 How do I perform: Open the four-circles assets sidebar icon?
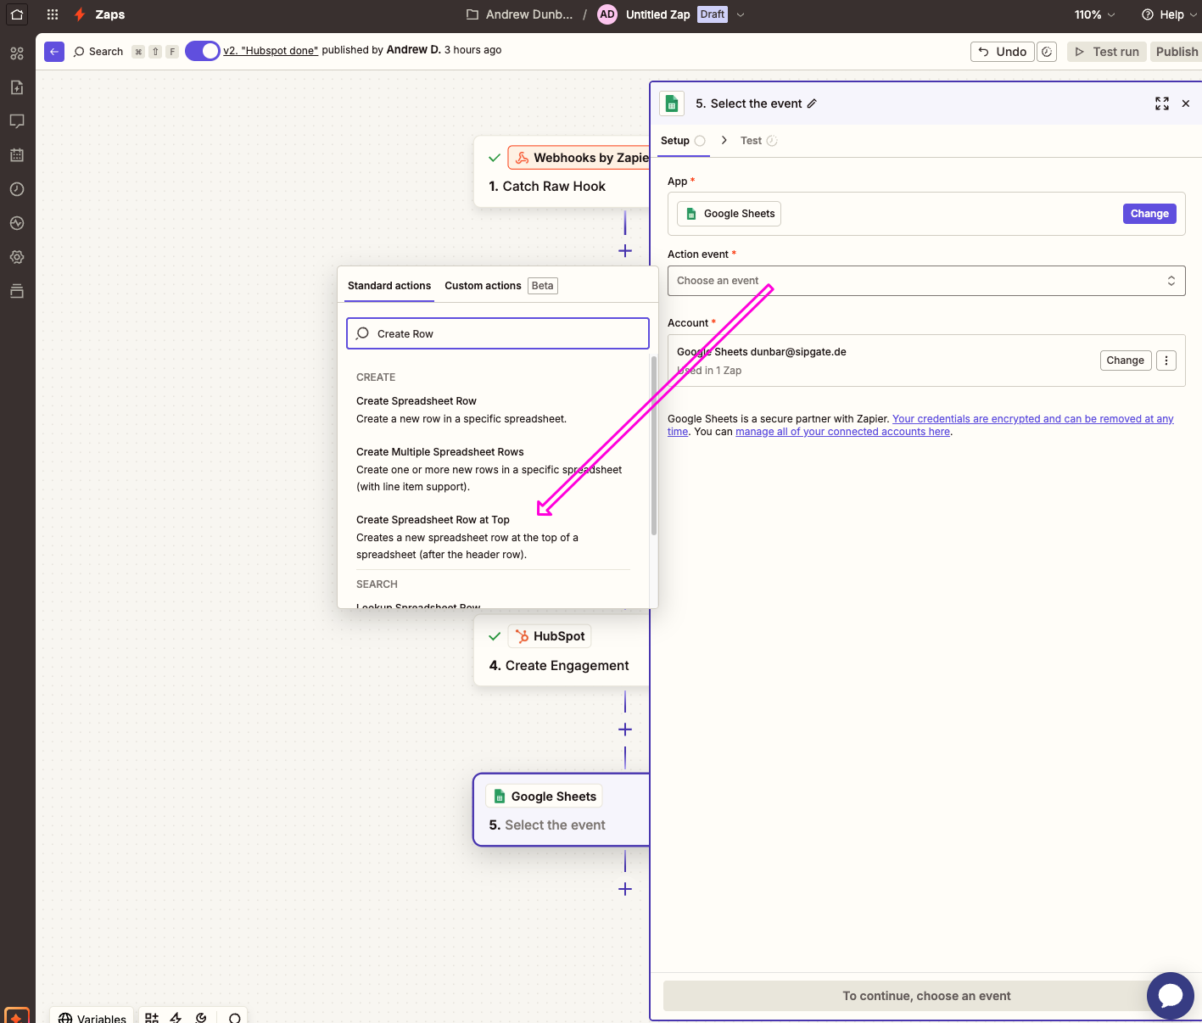[x=17, y=53]
